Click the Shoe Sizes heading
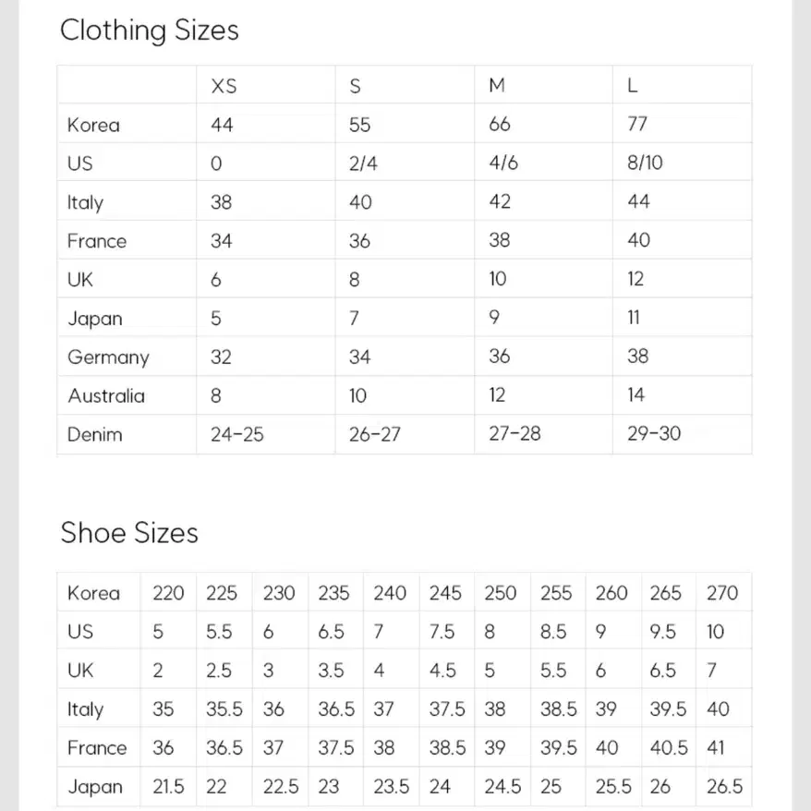Viewport: 811px width, 811px height. [x=129, y=533]
